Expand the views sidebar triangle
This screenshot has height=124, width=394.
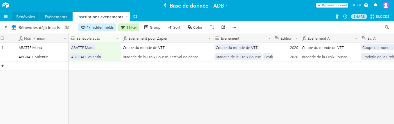[6, 27]
